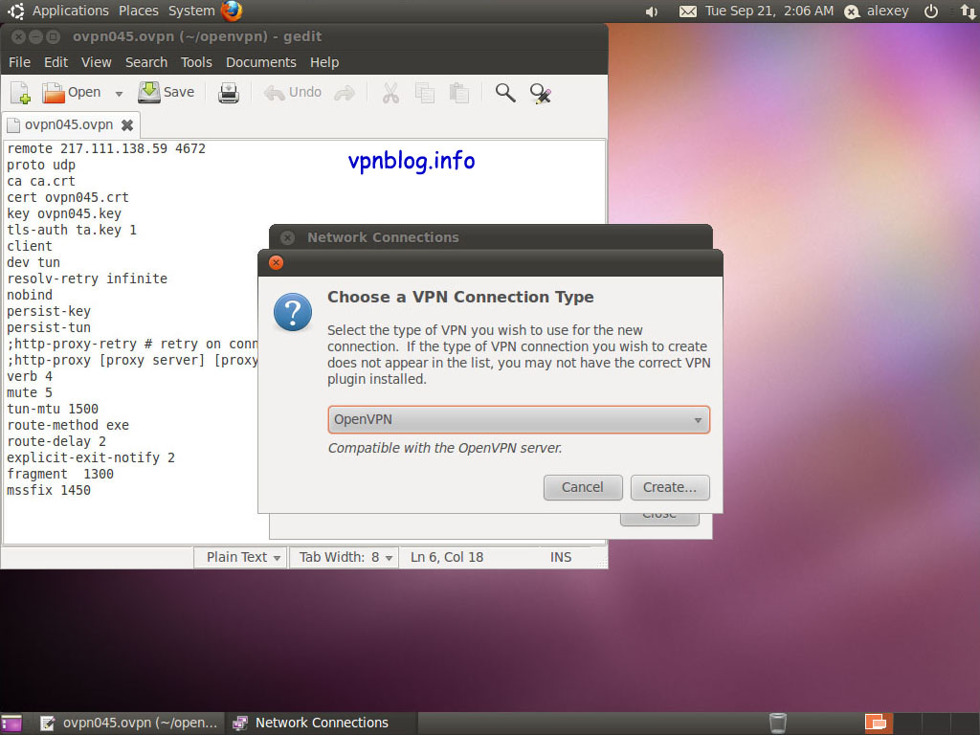Open the gedit Help menu

point(324,62)
